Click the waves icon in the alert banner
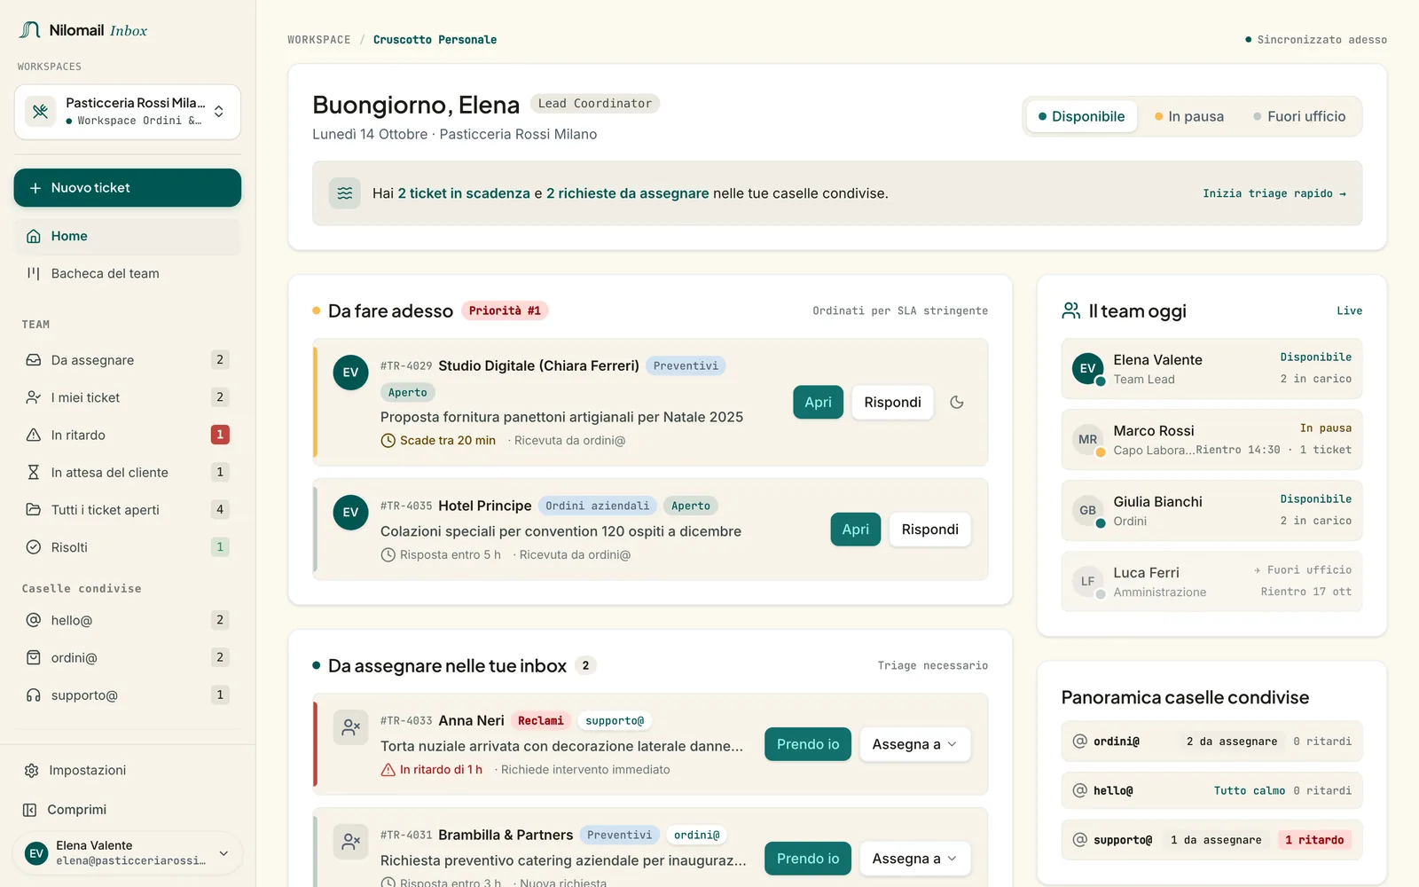The width and height of the screenshot is (1419, 887). (345, 193)
